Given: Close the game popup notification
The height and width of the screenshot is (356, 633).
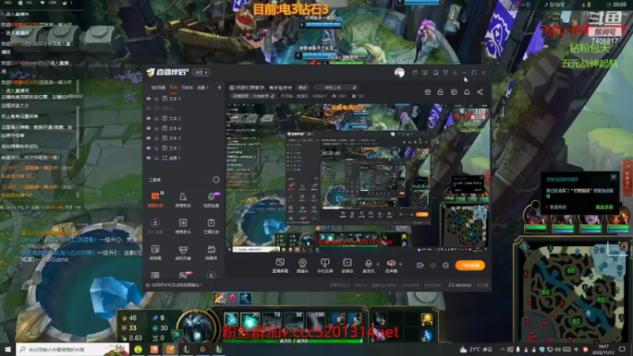Looking at the screenshot, I should (614, 177).
